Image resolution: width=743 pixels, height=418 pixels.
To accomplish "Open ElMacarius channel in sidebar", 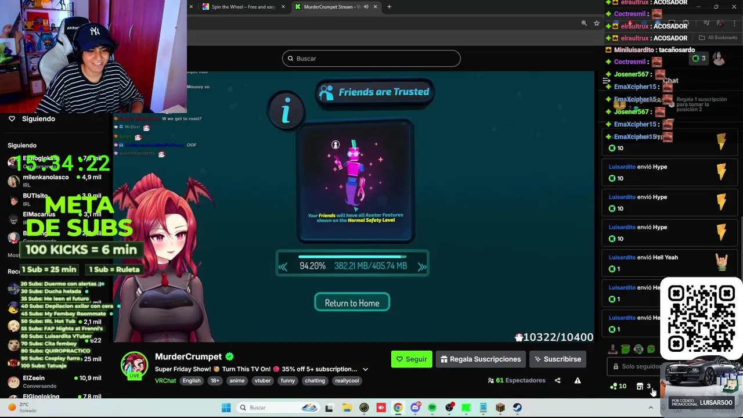I will (x=55, y=218).
